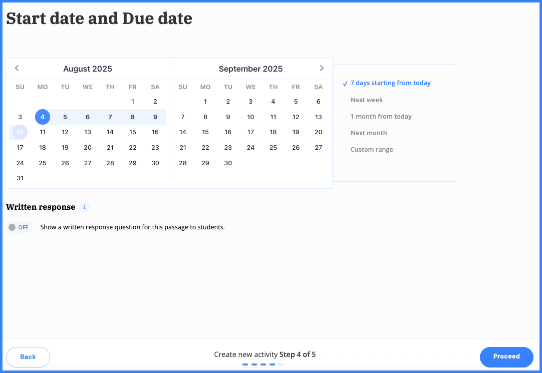
Task: Enable the written response question toggle
Action: [x=20, y=227]
